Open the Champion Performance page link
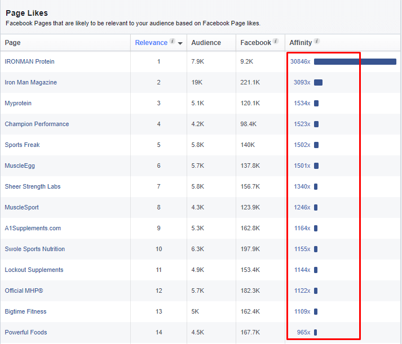Viewport: 402px width, 344px height. (37, 124)
